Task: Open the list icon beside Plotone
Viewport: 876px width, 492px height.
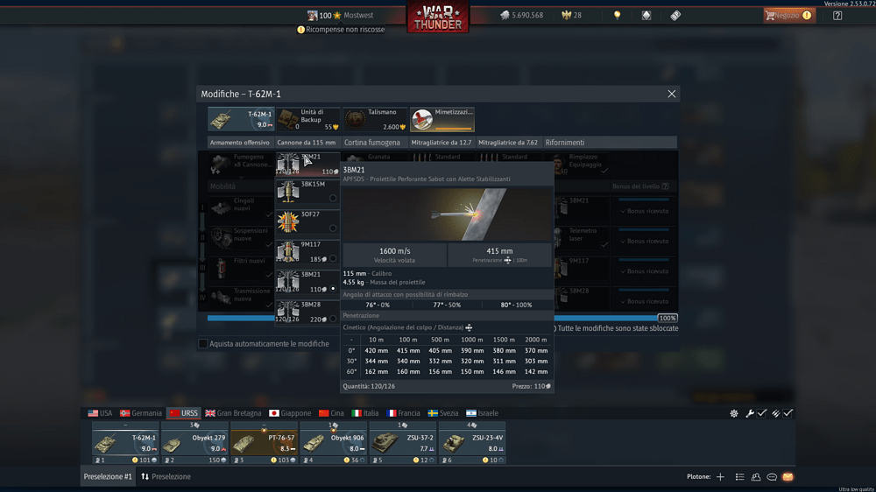Action: coord(739,476)
